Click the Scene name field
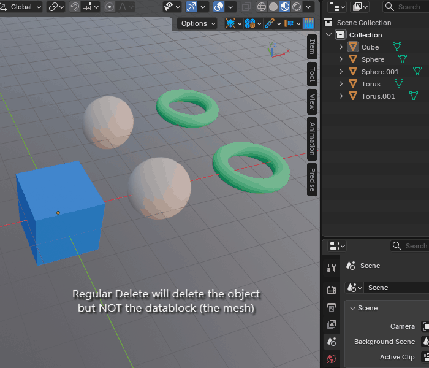429x368 pixels. coord(397,288)
